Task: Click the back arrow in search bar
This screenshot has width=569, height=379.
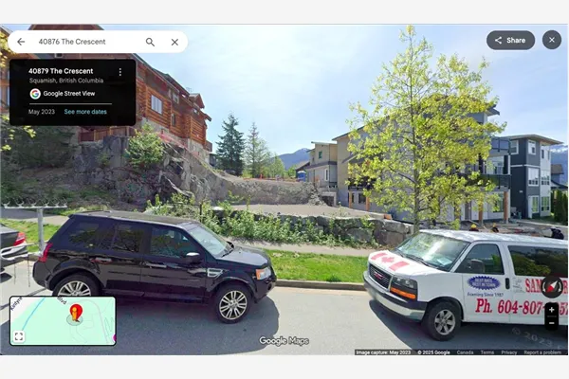Action: (21, 42)
